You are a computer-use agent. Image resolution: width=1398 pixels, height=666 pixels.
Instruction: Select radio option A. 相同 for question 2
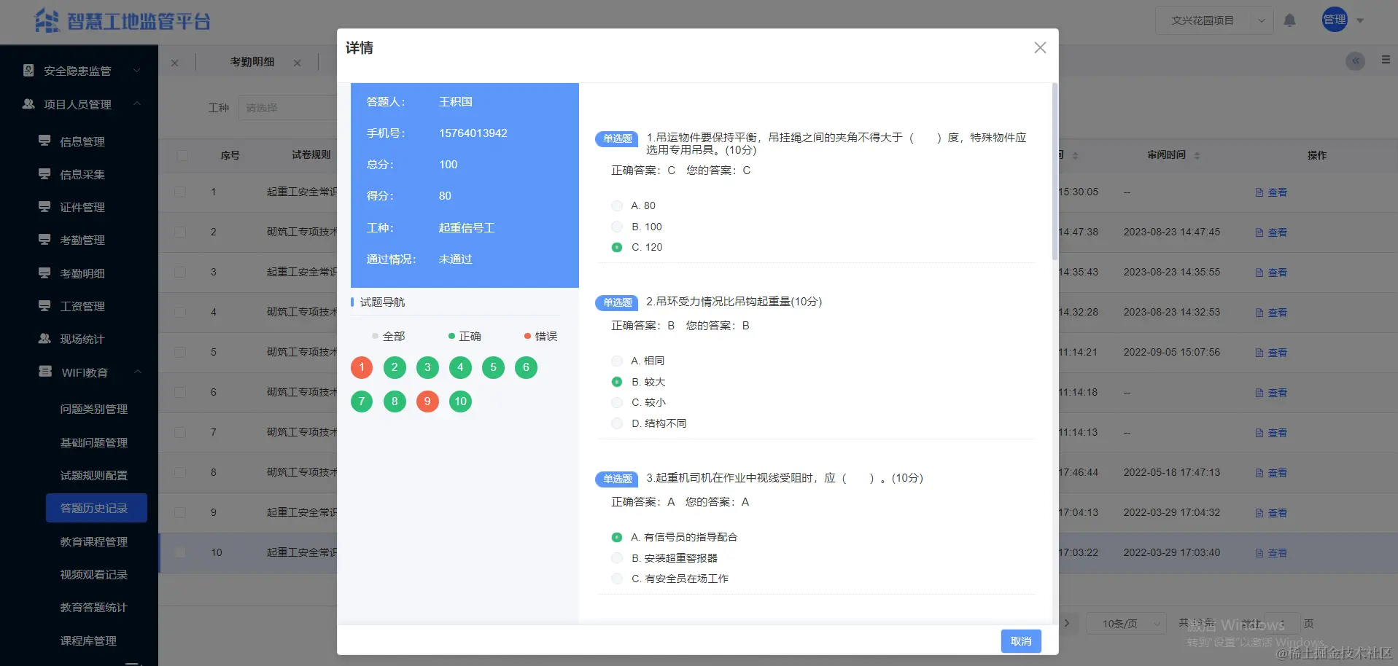(x=616, y=360)
